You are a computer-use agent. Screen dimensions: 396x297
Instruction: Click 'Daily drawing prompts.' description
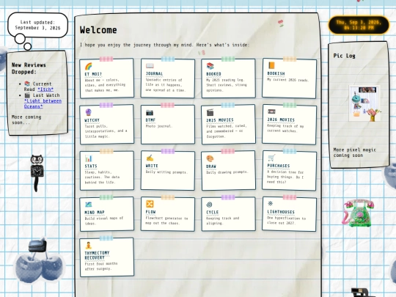tap(227, 172)
